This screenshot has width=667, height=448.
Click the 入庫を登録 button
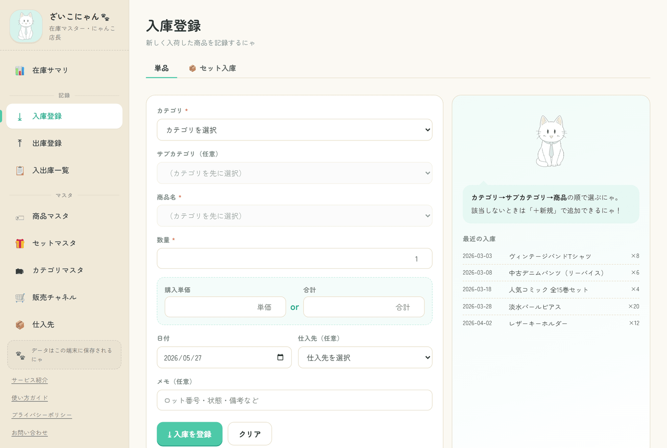[190, 434]
